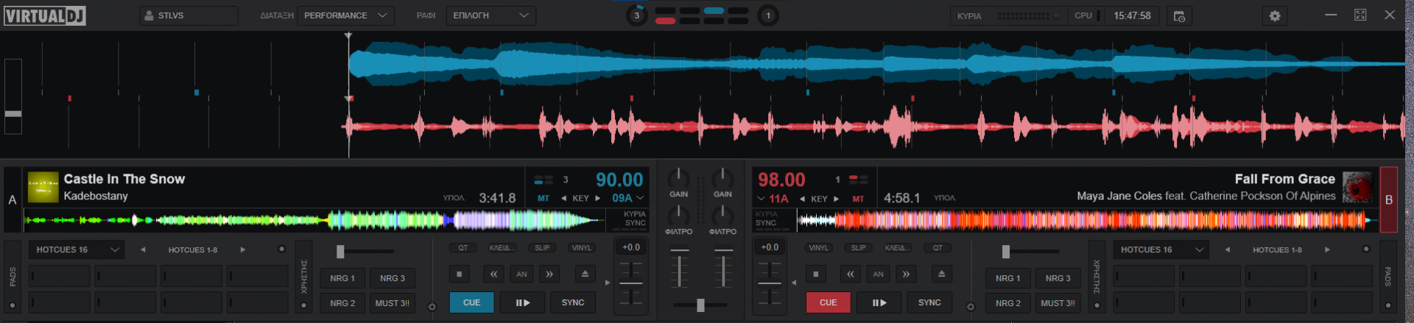Seek backward on deck B with « button
This screenshot has height=323, width=1414.
click(850, 274)
